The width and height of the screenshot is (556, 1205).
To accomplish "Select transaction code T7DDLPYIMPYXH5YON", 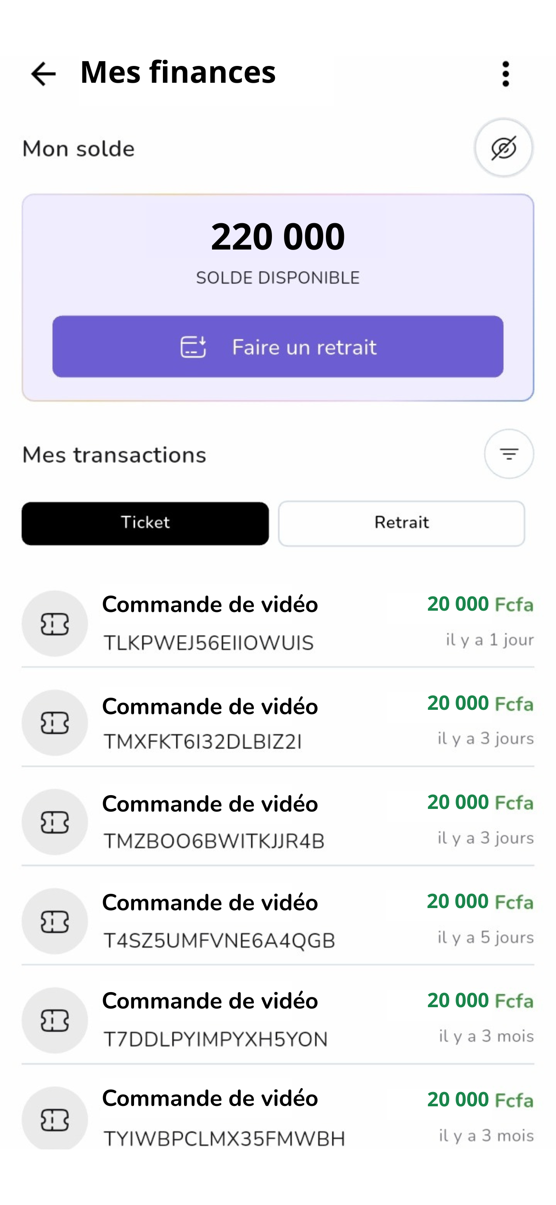I will pos(215,1040).
